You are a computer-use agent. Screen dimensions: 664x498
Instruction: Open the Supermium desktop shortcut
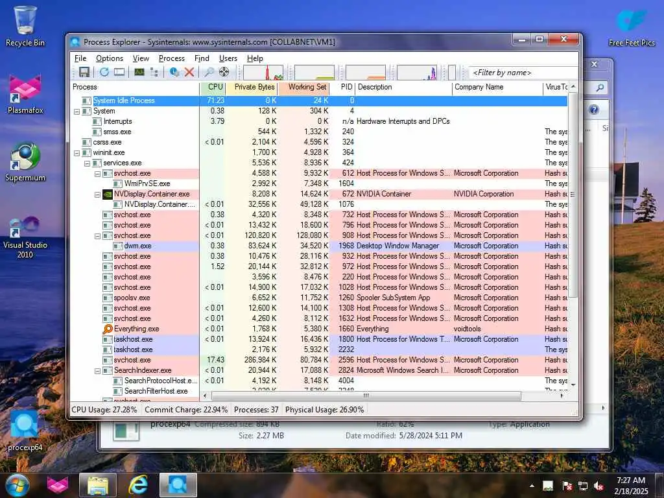click(25, 161)
